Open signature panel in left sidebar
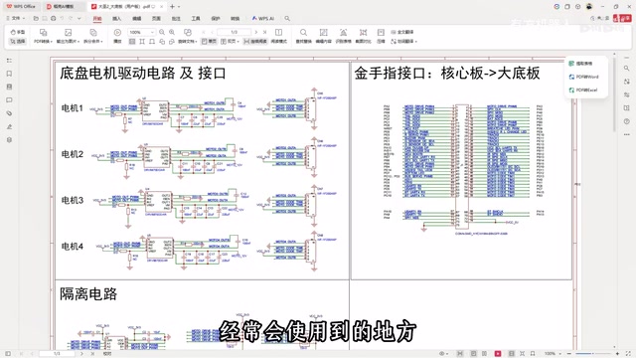This screenshot has width=636, height=358. [9, 126]
